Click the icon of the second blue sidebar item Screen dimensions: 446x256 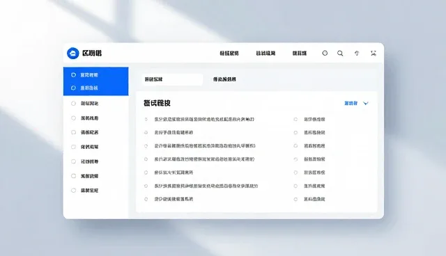pyautogui.click(x=73, y=88)
